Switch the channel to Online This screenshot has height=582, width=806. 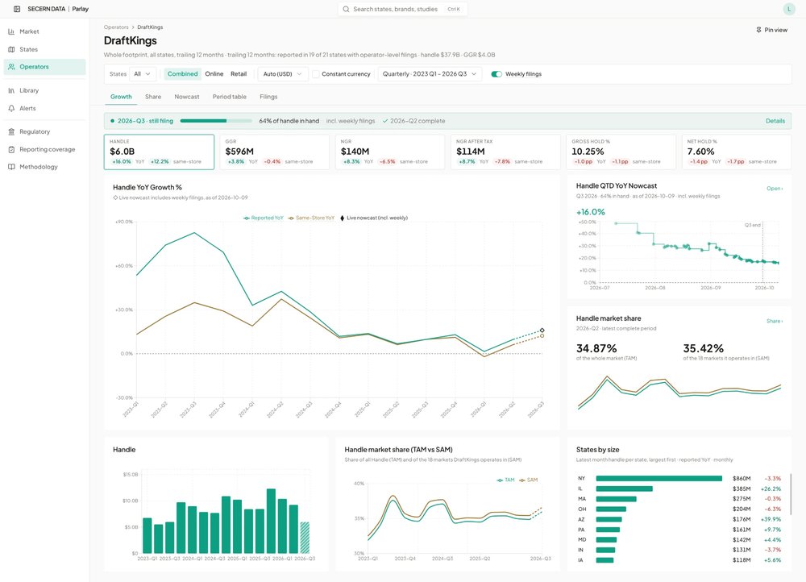[x=214, y=74]
